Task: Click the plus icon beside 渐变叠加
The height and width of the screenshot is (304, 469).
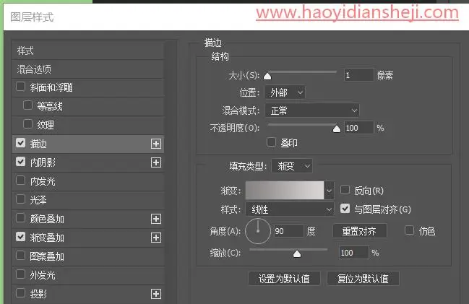Action: (x=156, y=238)
